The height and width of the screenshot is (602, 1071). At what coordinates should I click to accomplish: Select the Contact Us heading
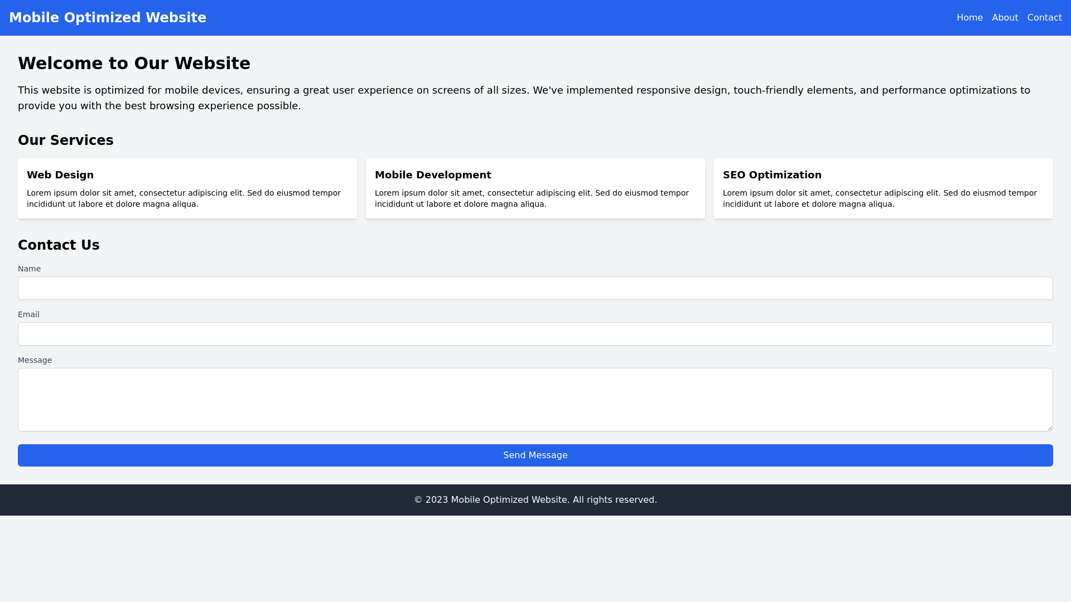59,245
